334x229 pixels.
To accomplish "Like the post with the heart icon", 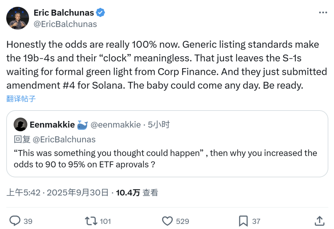I will [x=167, y=220].
